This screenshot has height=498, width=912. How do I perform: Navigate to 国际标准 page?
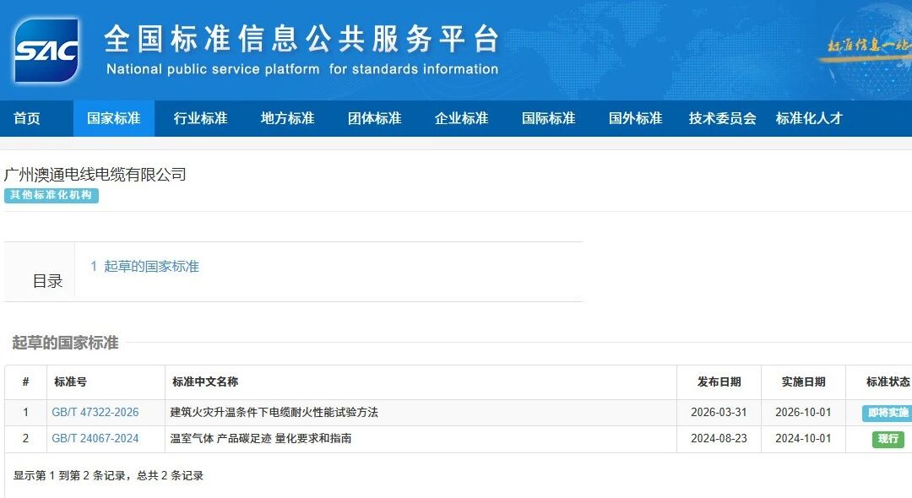(549, 119)
